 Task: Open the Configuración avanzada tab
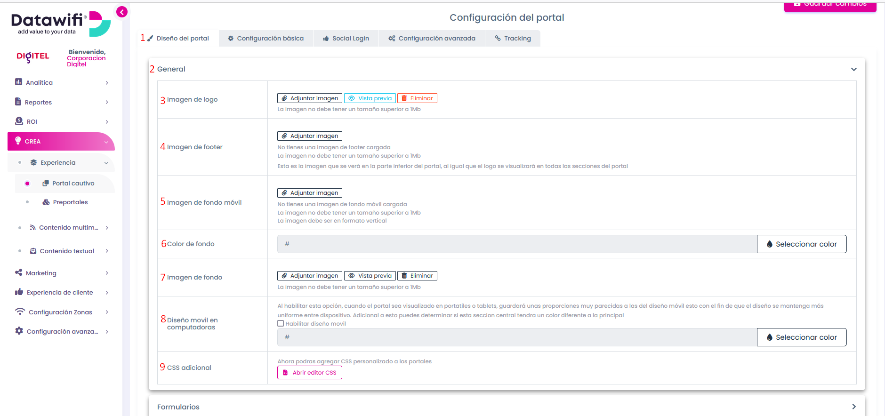pos(432,39)
